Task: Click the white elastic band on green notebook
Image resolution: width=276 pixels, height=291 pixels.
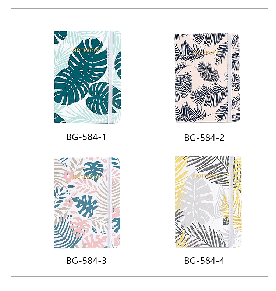Action: click(111, 77)
